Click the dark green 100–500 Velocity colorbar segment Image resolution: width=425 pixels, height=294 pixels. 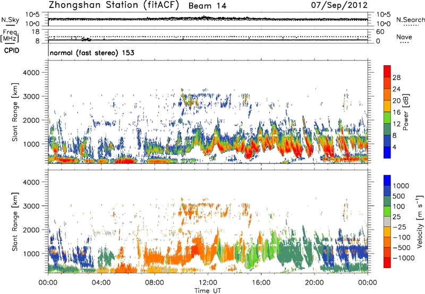(x=387, y=201)
